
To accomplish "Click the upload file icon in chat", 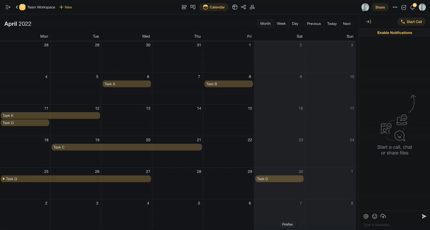I will tap(383, 216).
